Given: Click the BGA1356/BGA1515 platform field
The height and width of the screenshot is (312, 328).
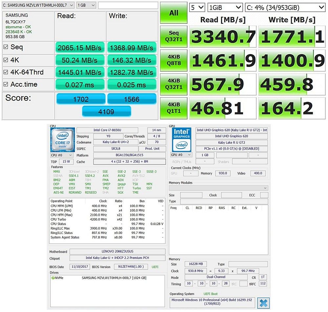Looking at the screenshot, I should pos(129,155).
